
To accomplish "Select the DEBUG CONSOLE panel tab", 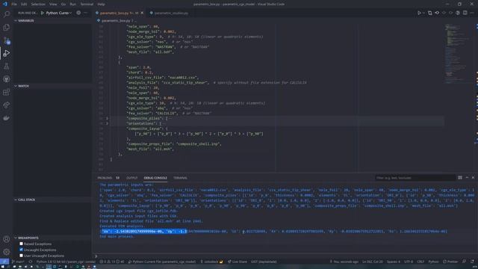I will point(155,178).
